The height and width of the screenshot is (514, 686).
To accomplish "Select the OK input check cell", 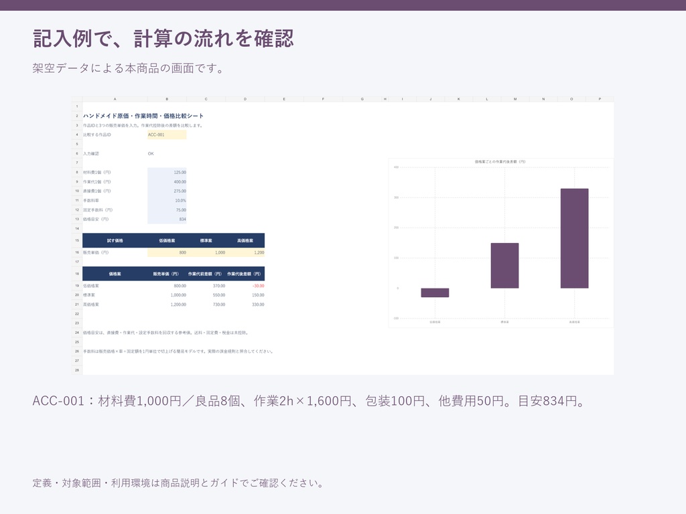I will pyautogui.click(x=167, y=153).
